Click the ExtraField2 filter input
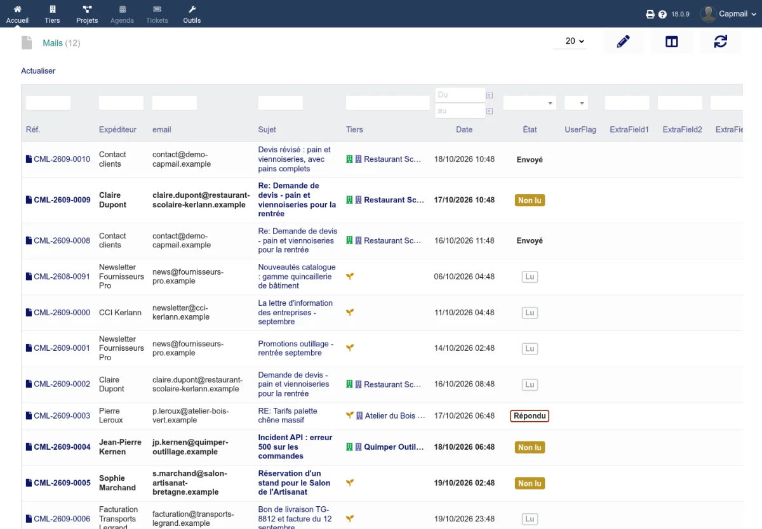 (680, 103)
